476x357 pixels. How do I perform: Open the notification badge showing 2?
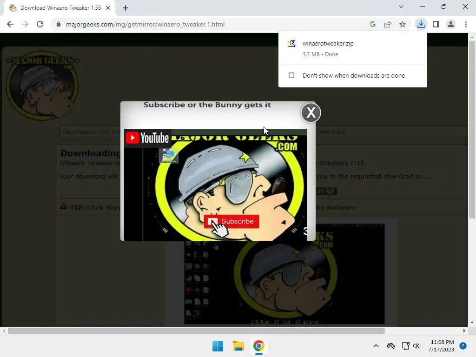(x=463, y=346)
